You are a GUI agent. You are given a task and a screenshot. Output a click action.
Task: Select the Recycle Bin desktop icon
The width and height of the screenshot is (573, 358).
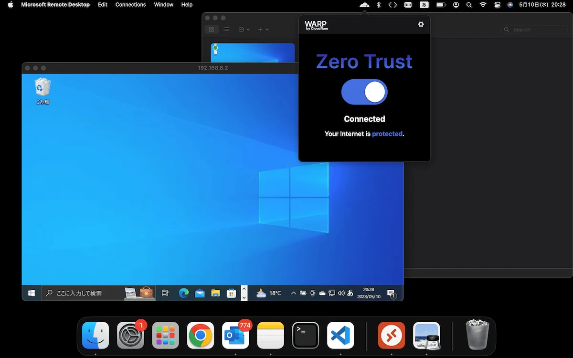[x=42, y=91]
